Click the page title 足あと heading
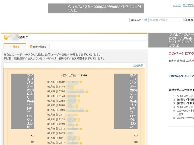 click(23, 37)
